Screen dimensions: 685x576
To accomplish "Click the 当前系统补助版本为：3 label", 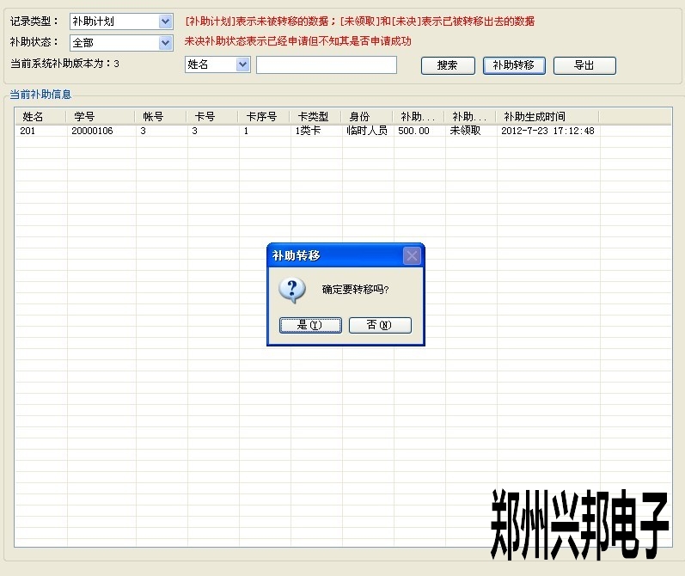I will tap(64, 64).
